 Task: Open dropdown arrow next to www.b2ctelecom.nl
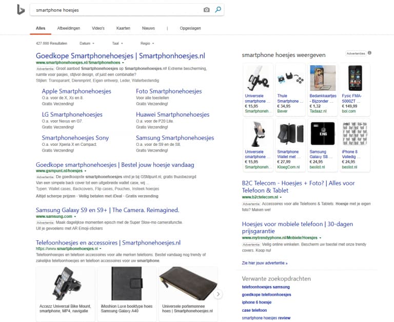281,197
